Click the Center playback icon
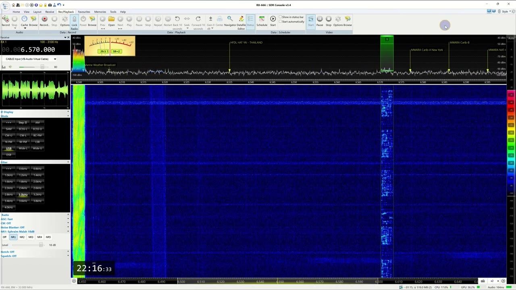 [219, 21]
